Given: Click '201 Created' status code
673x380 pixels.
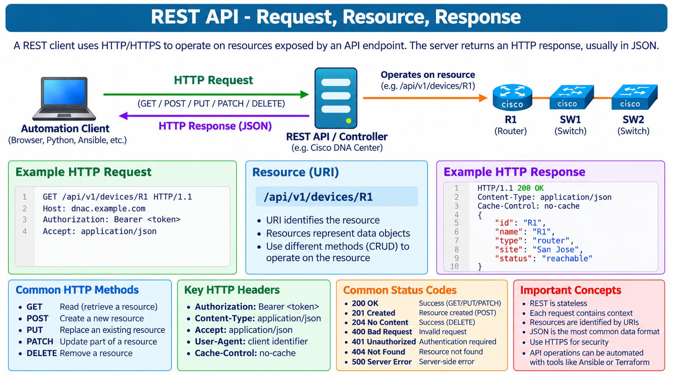Looking at the screenshot, I should 373,313.
